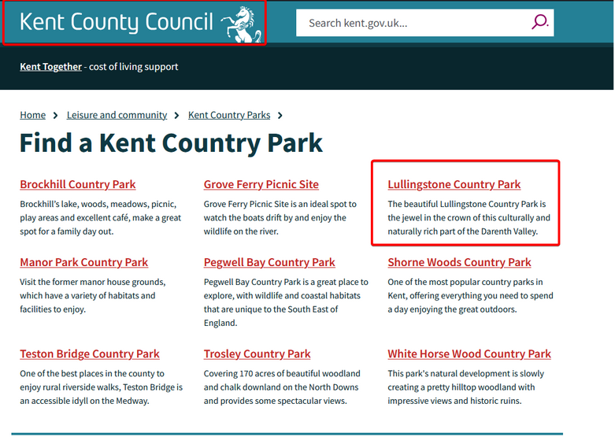Click the Find a Kent Country Park heading

[171, 143]
